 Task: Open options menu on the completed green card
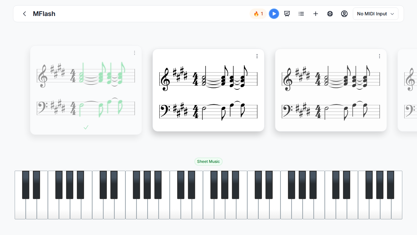click(135, 53)
